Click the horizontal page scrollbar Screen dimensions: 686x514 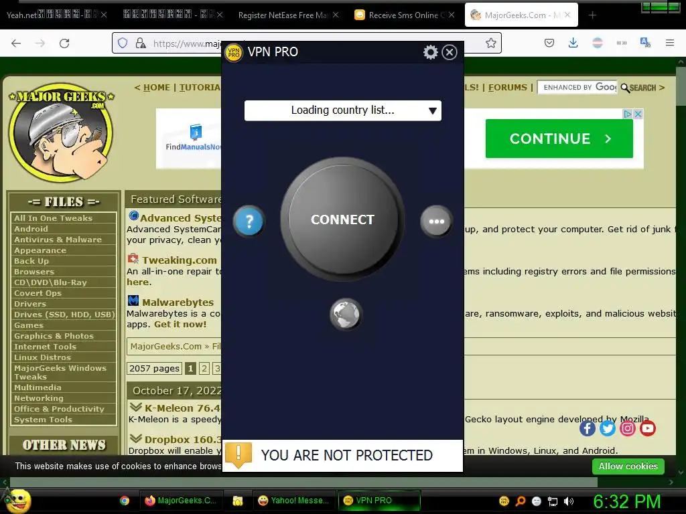click(x=303, y=482)
